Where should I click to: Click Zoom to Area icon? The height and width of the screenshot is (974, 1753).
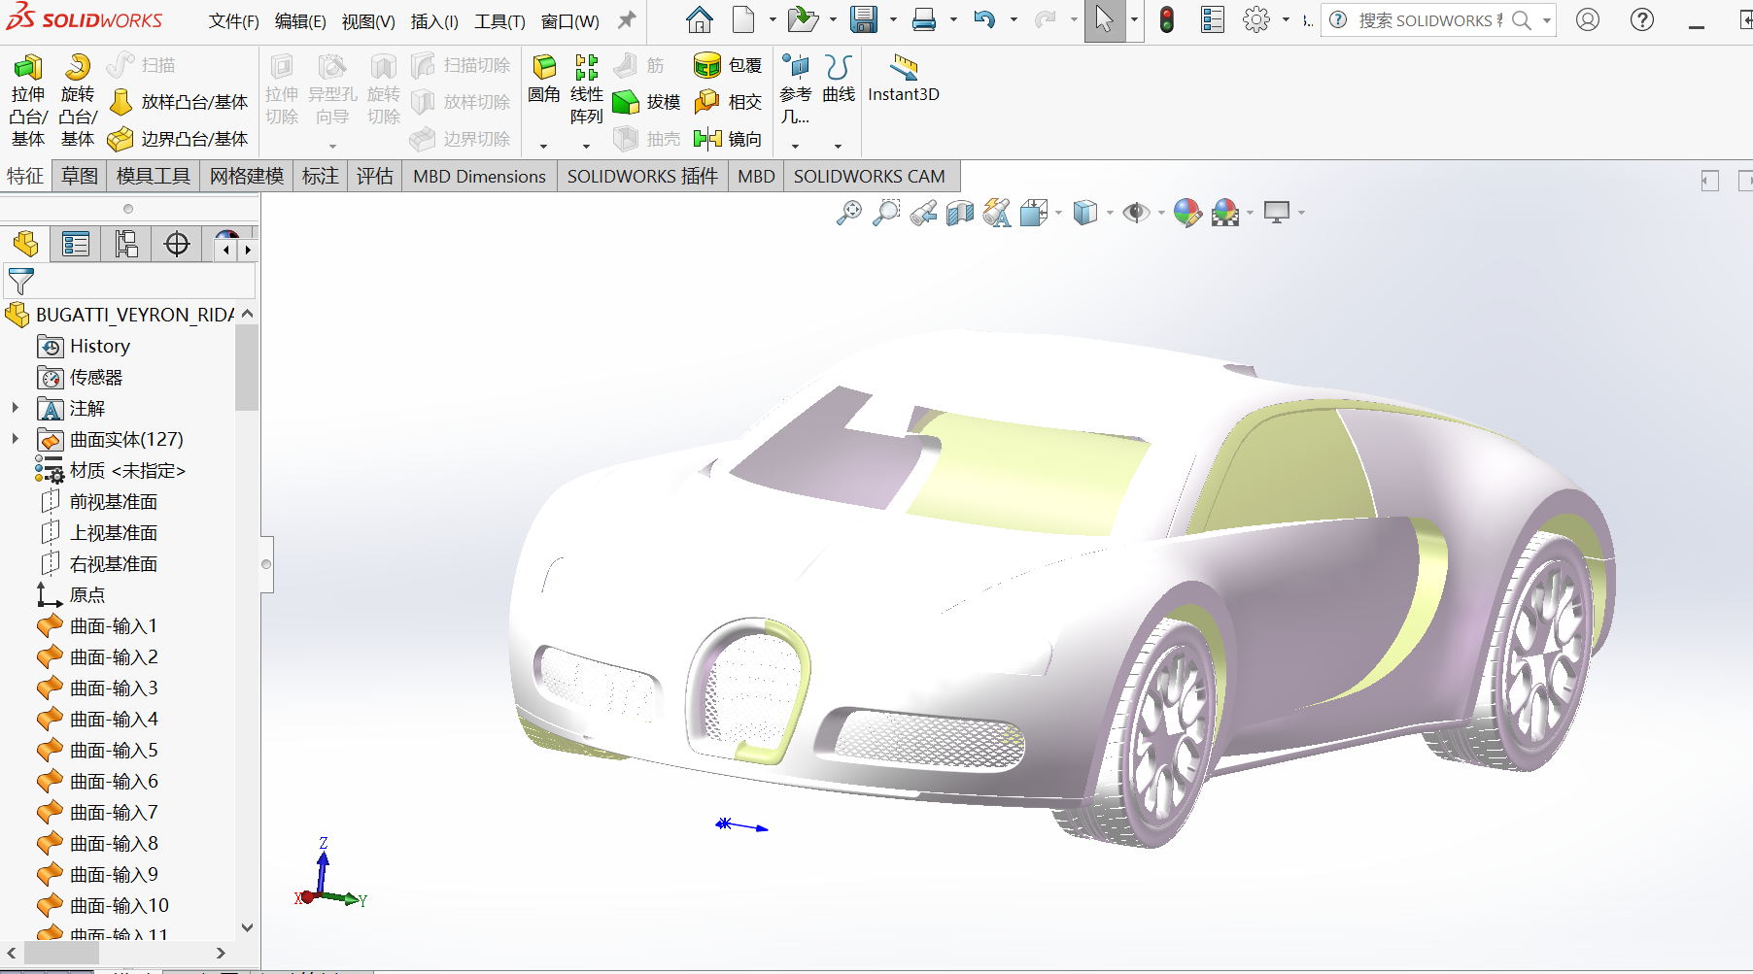coord(886,213)
